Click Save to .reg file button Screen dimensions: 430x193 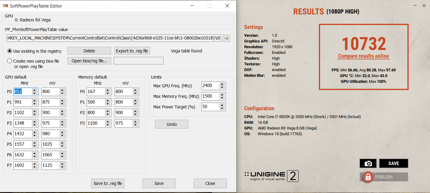coord(108,183)
